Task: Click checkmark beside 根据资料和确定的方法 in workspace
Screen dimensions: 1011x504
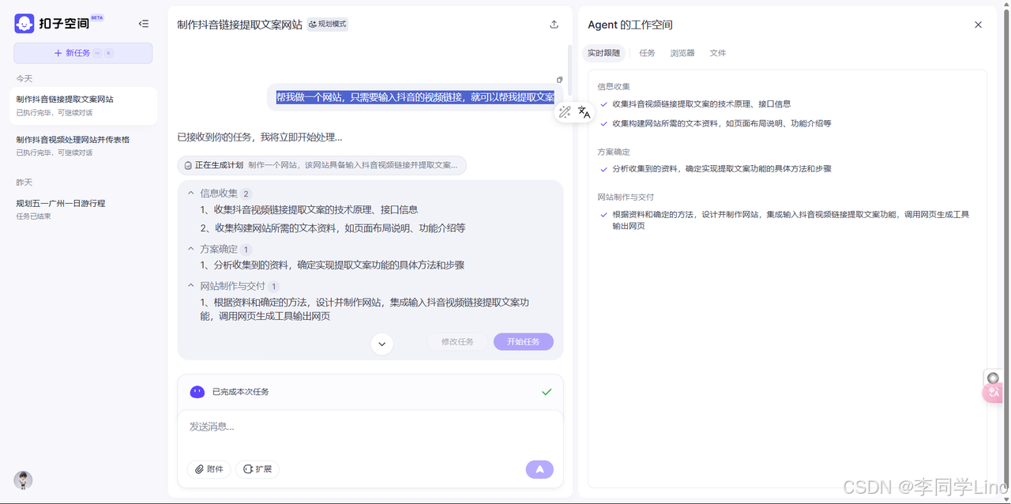Action: coord(603,214)
